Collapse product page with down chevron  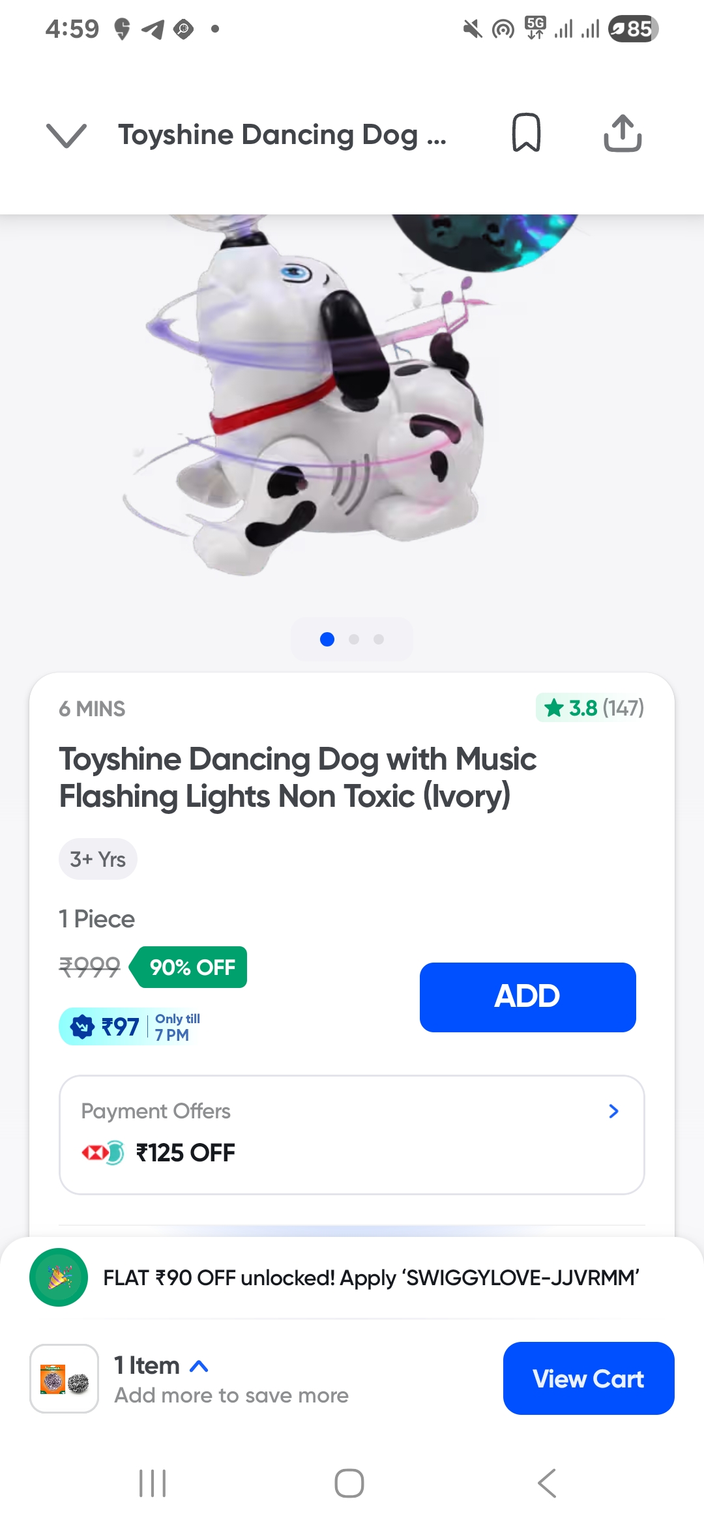66,136
